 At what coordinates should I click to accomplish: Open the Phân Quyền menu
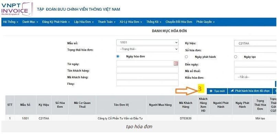tap(205, 22)
